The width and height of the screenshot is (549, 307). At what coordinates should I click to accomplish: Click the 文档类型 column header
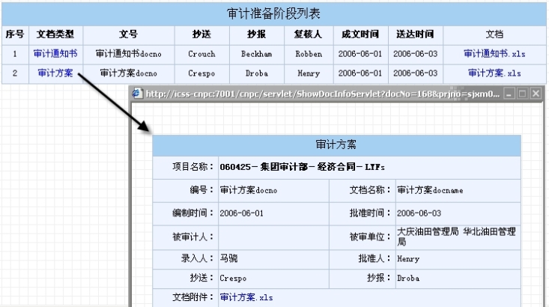(55, 34)
